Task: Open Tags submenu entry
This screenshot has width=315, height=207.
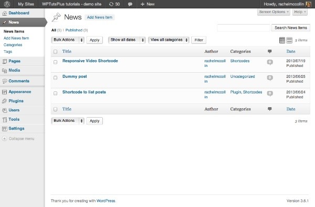Action: pos(8,52)
